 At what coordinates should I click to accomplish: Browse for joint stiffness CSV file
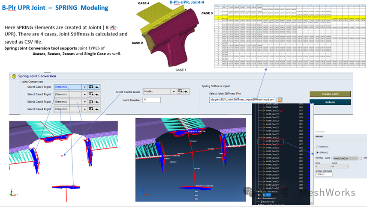click(280, 100)
